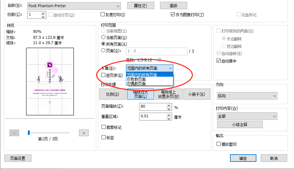Click in the 重叠区域 field showing 0.01
Screen dimensions: 294x169
[153, 116]
